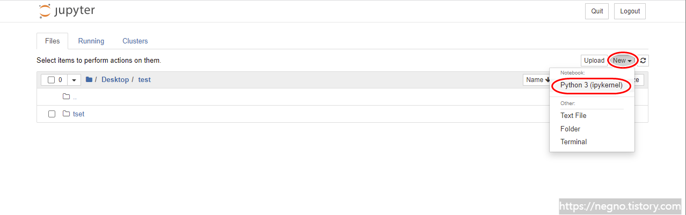Toggle the select-all checkbox
The image size is (686, 215).
coord(52,80)
